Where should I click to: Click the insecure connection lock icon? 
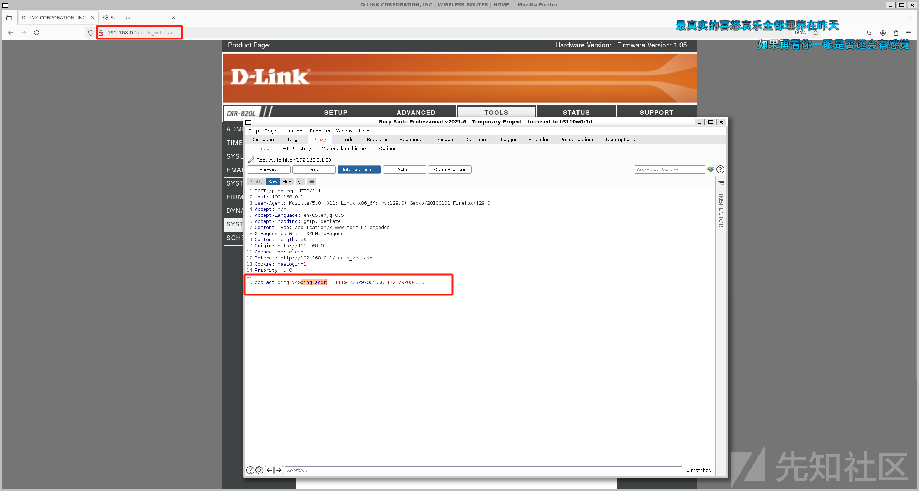[101, 33]
